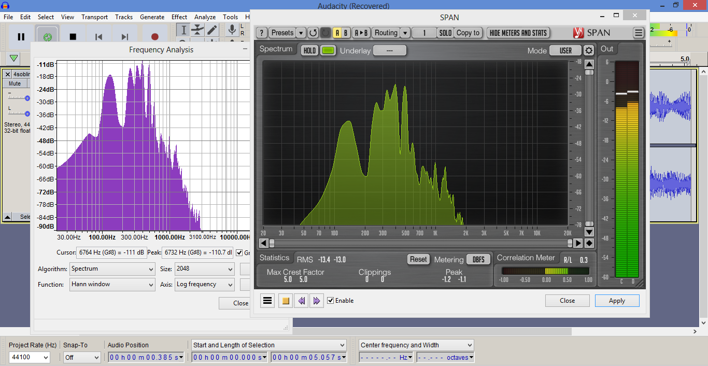Click the red Record button

154,37
